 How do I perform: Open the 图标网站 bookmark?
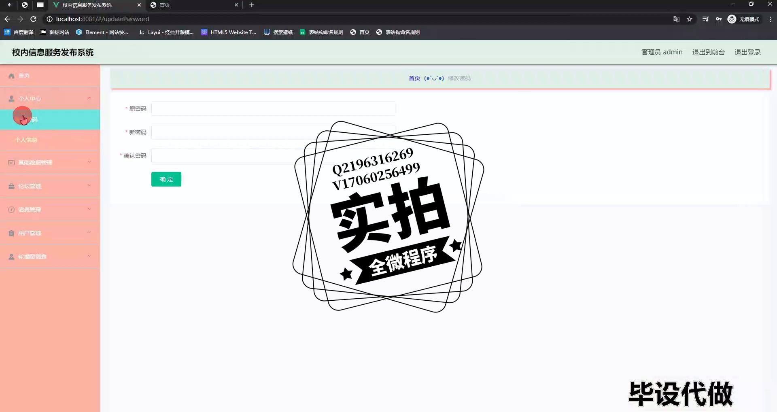55,32
